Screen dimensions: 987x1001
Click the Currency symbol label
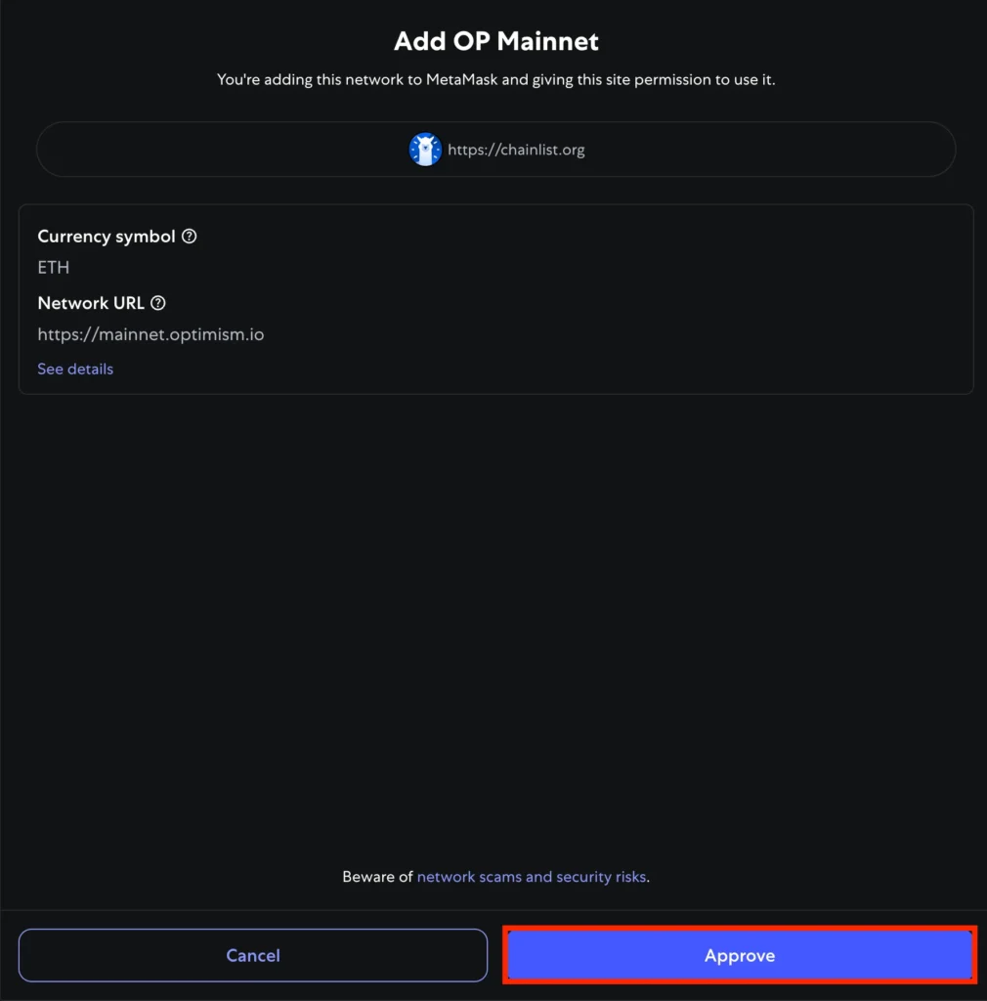pyautogui.click(x=107, y=237)
